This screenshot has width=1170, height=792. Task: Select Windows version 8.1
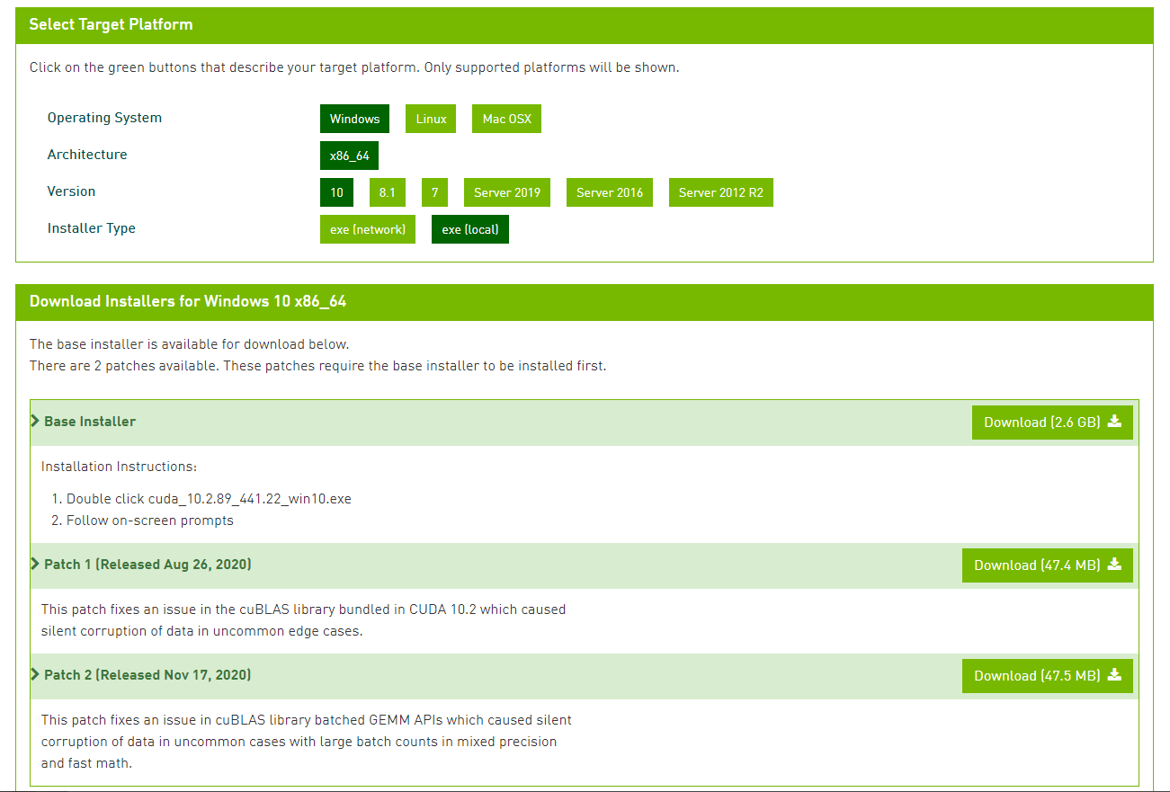coord(387,192)
